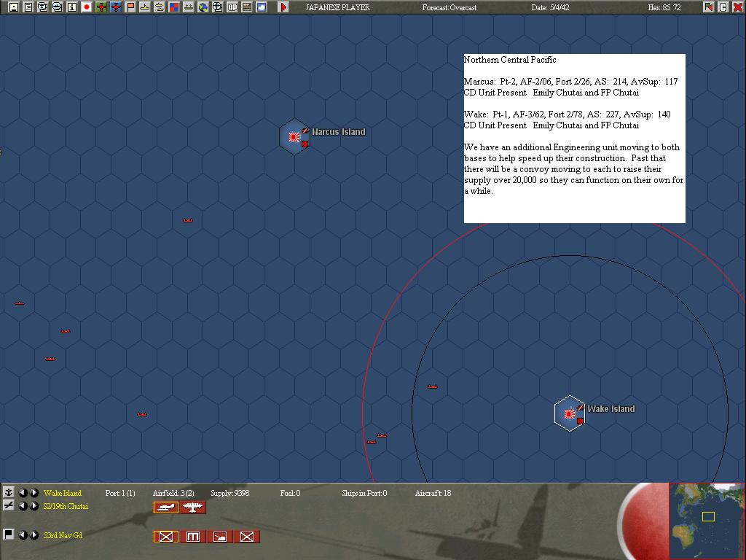Select the last infantry land unit icon
746x560 pixels.
coord(247,537)
